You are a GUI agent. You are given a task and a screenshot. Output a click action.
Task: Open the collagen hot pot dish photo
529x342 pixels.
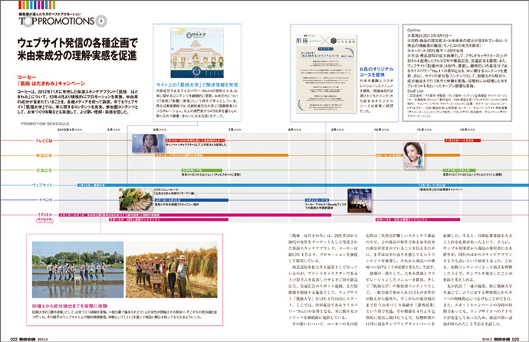[x=136, y=199]
